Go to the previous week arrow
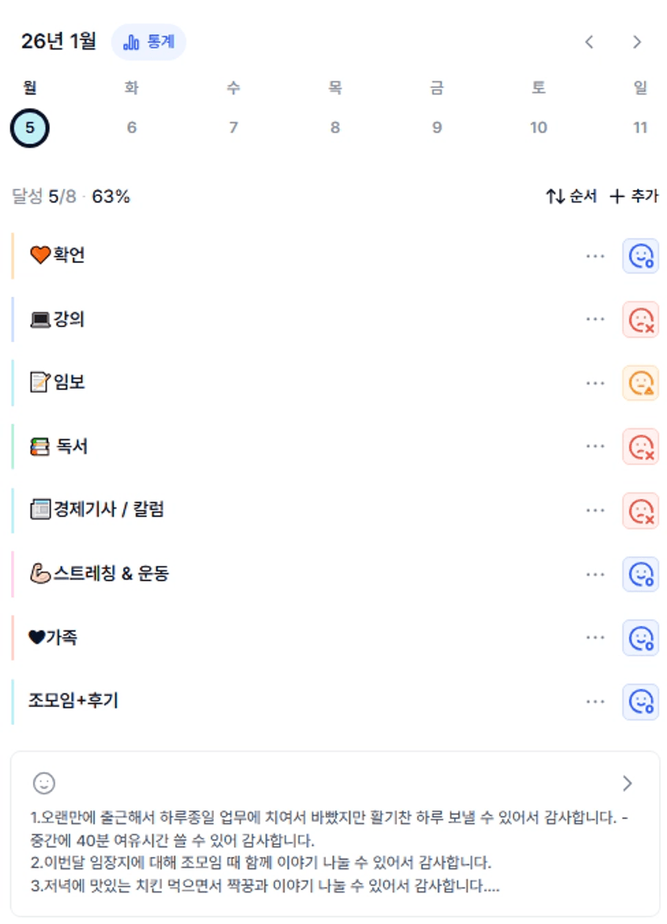 590,42
